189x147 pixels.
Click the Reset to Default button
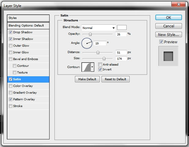(x=116, y=79)
